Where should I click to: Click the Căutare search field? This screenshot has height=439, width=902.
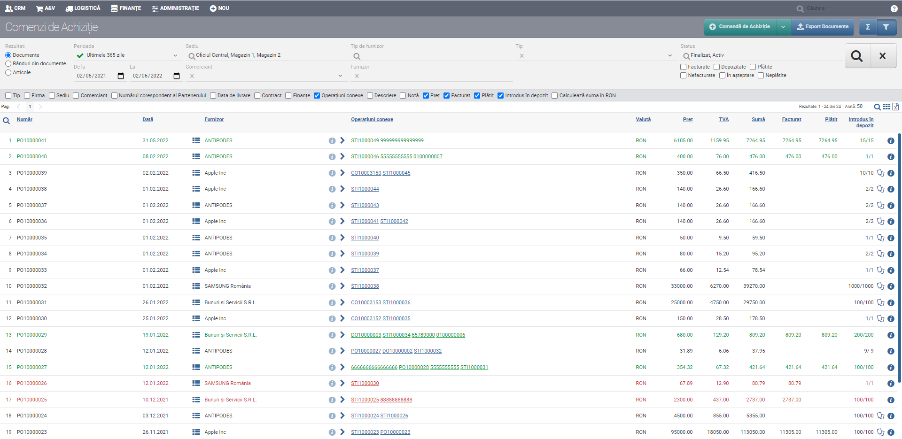[x=841, y=8]
